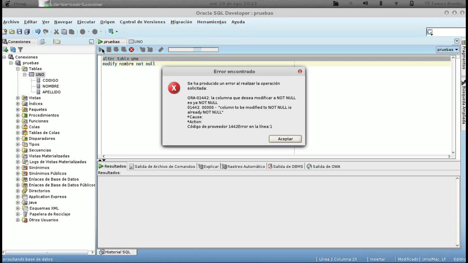
Task: Open the Ayuda menu
Action: coord(238,22)
